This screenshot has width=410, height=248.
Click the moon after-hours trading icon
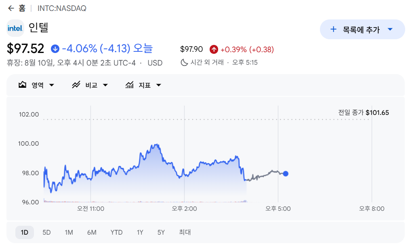click(x=184, y=62)
